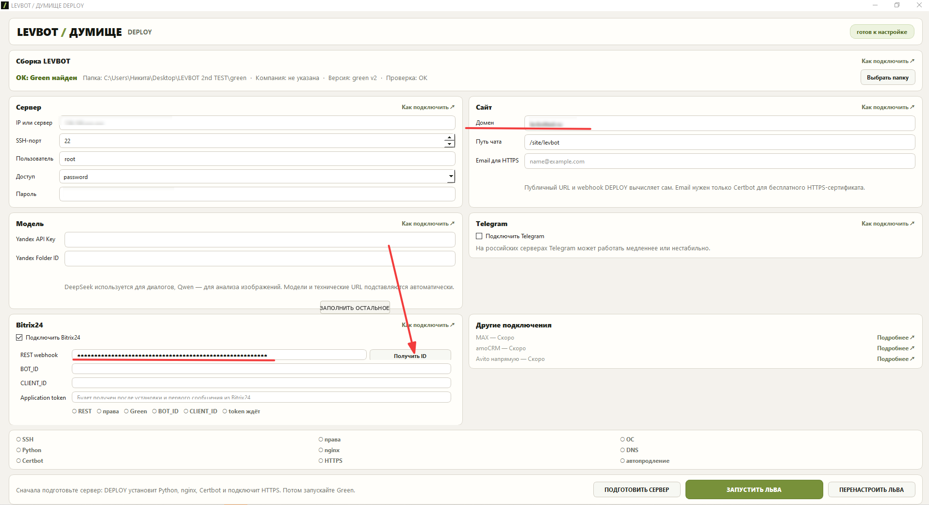Minimize the DEPLOY window

tap(875, 5)
